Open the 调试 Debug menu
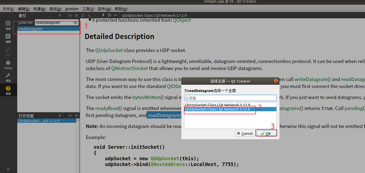Viewport: 365px width, 173px height. click(55, 9)
